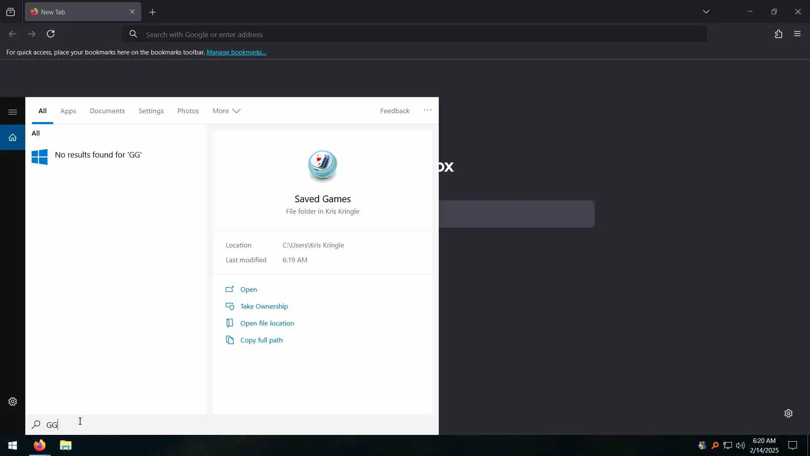Image resolution: width=810 pixels, height=456 pixels.
Task: Click the Manage bookmarks link
Action: click(x=236, y=52)
